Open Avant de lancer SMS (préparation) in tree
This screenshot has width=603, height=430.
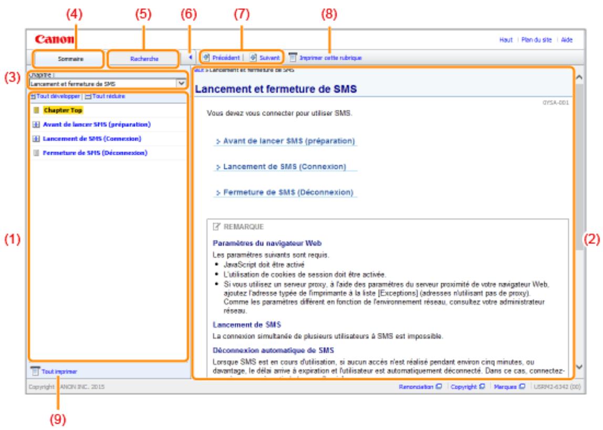pyautogui.click(x=97, y=124)
